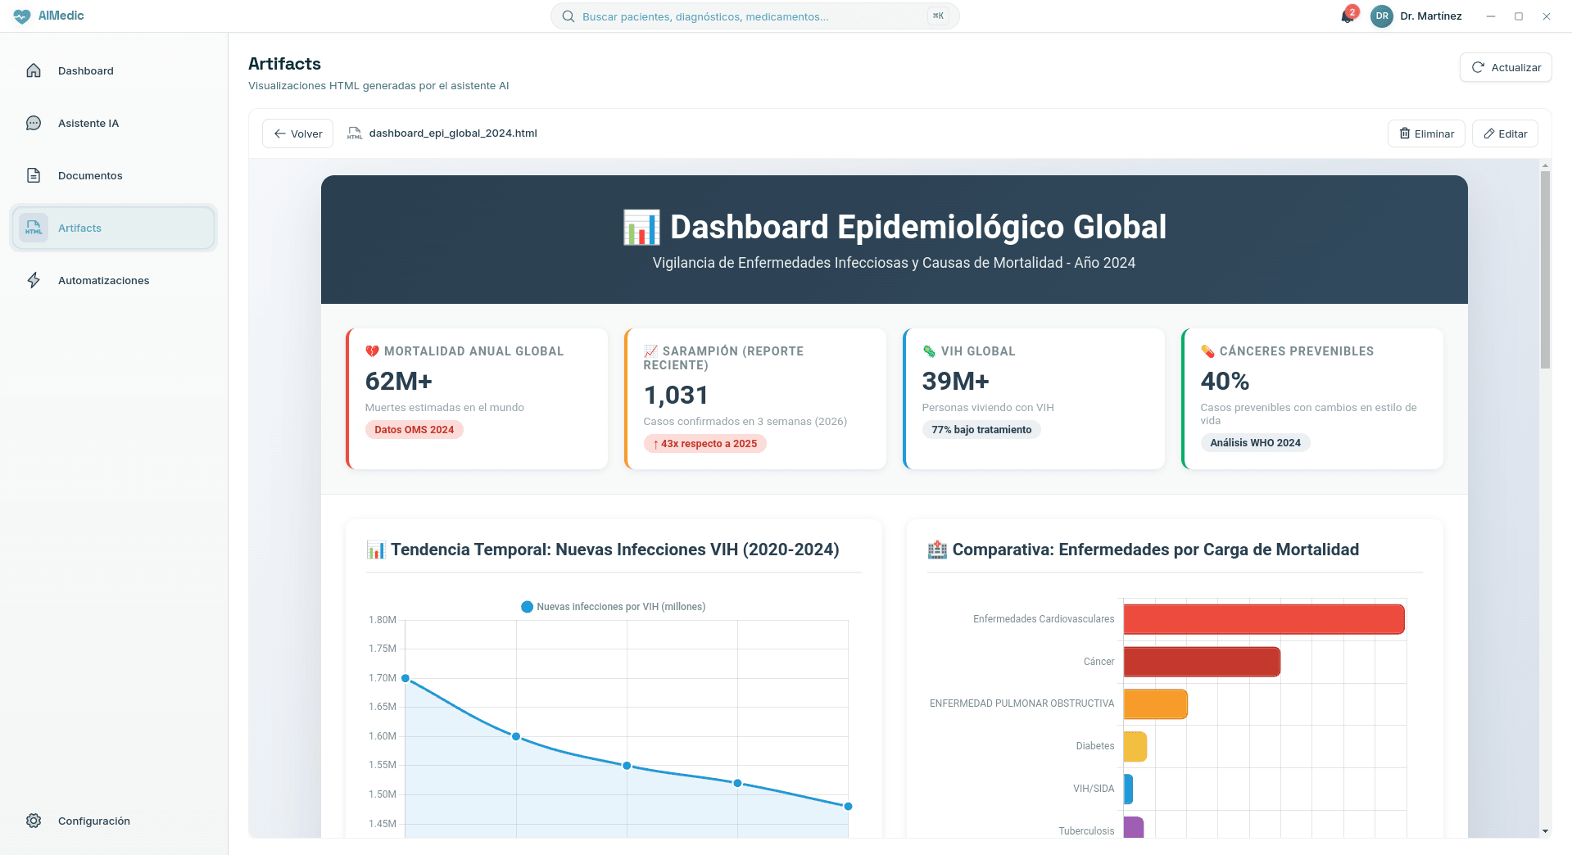Image resolution: width=1572 pixels, height=855 pixels.
Task: Open the Editar button
Action: pyautogui.click(x=1504, y=133)
